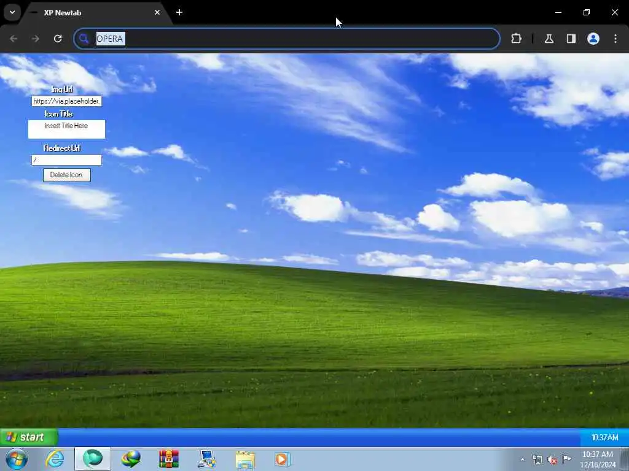Minimize the browser window
This screenshot has height=471, width=629.
click(558, 12)
